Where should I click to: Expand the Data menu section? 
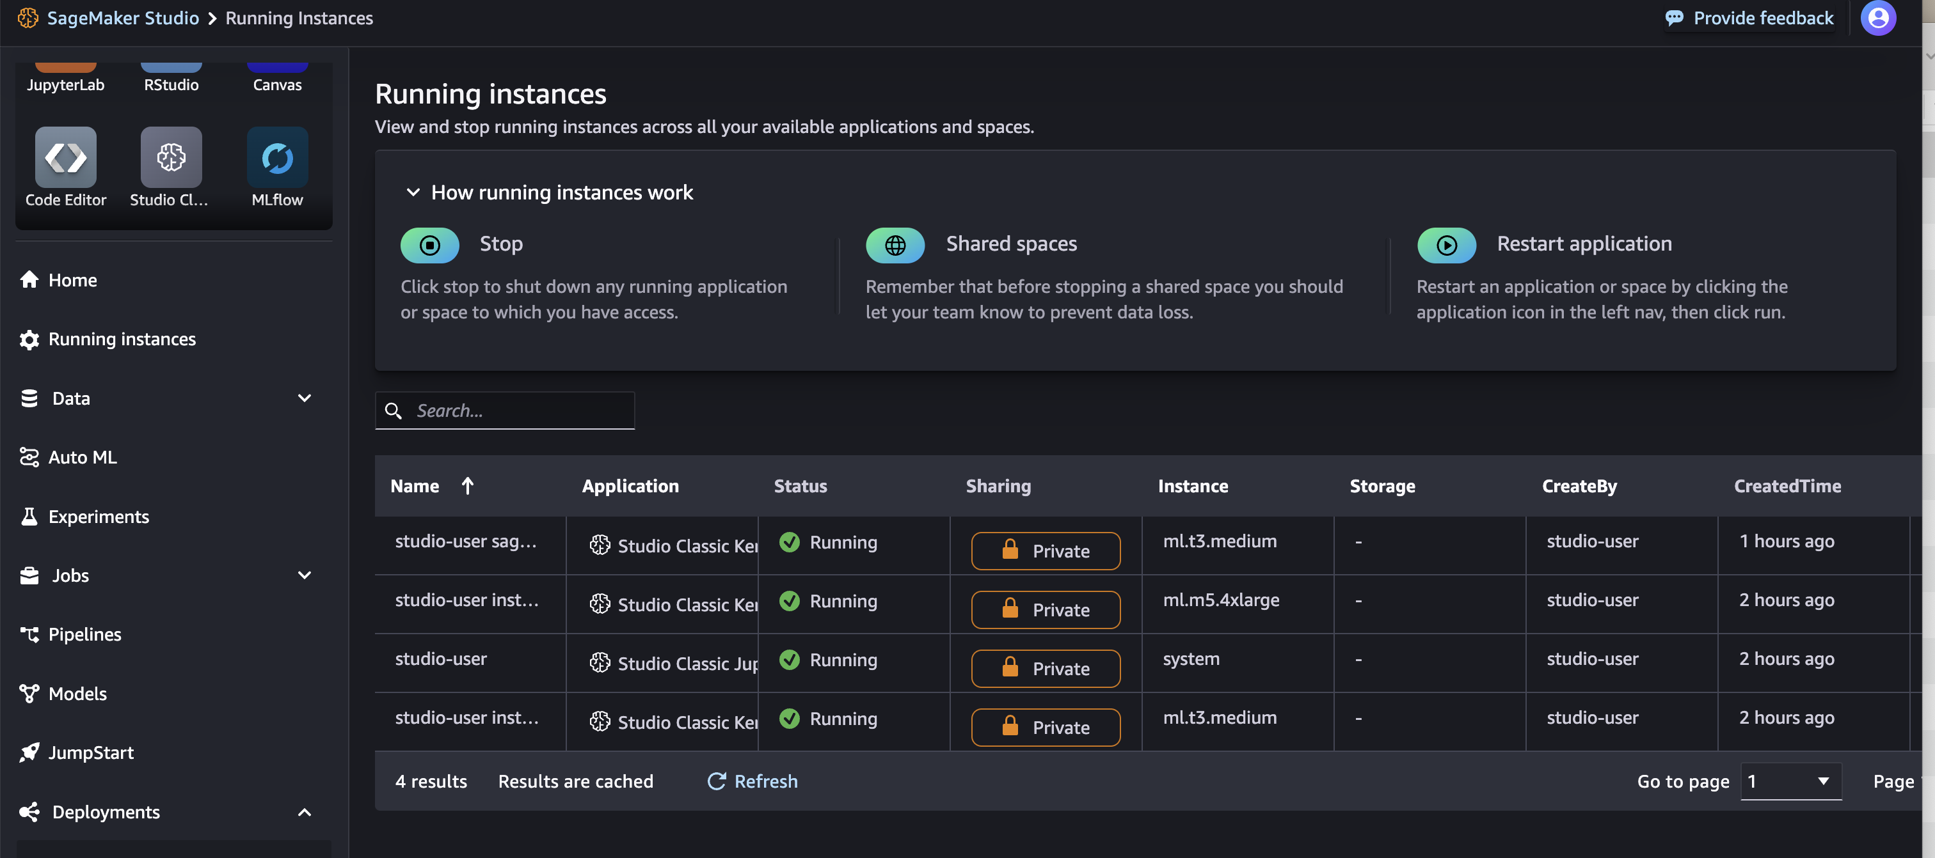(304, 398)
